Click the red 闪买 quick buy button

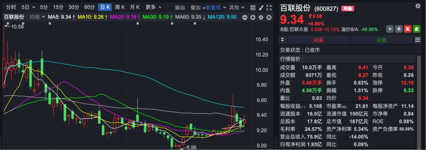[319, 40]
